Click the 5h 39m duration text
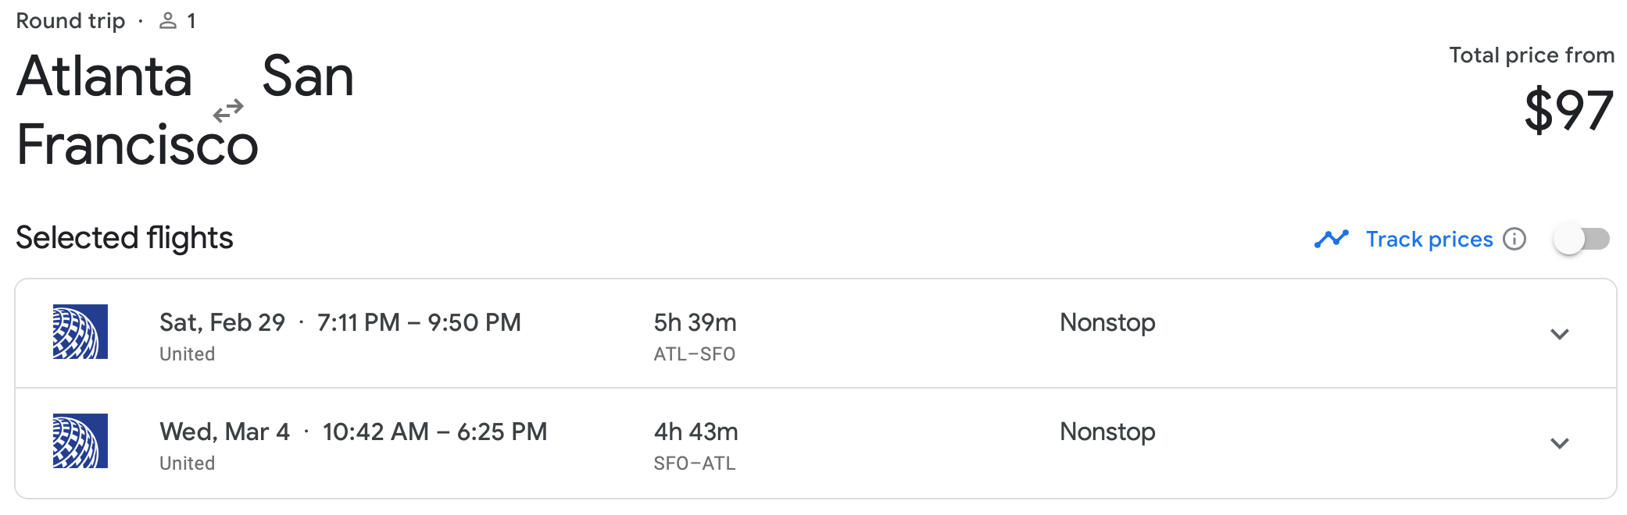Image resolution: width=1627 pixels, height=515 pixels. coord(695,322)
